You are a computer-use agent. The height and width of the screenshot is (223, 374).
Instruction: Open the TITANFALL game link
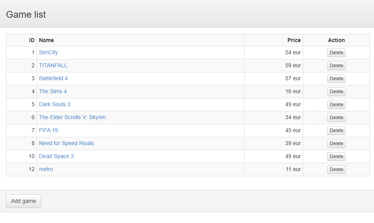tap(53, 65)
